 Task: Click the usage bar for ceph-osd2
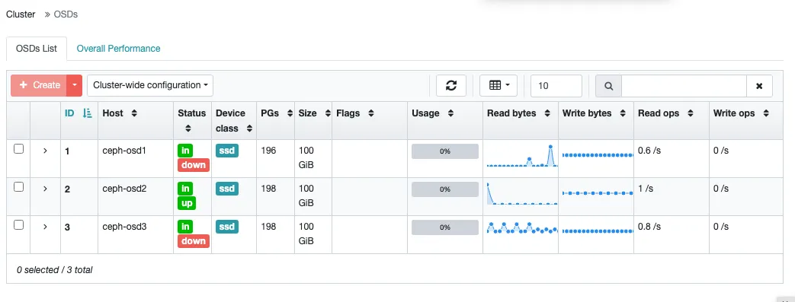444,189
